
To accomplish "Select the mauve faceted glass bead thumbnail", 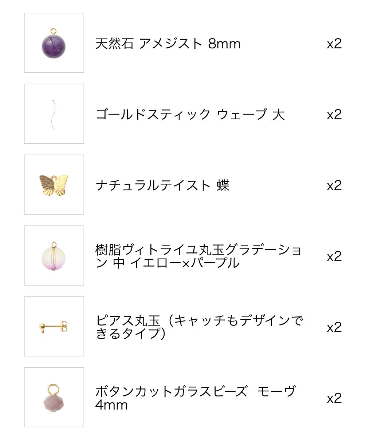I will (54, 398).
